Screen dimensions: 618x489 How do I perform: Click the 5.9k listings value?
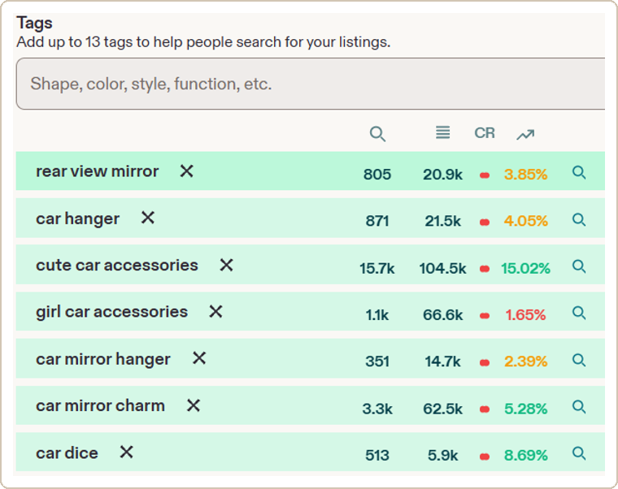tap(442, 456)
